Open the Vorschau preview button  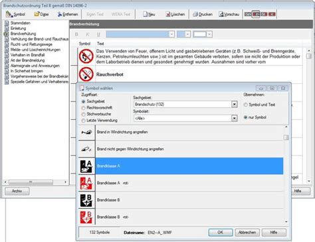(229, 15)
